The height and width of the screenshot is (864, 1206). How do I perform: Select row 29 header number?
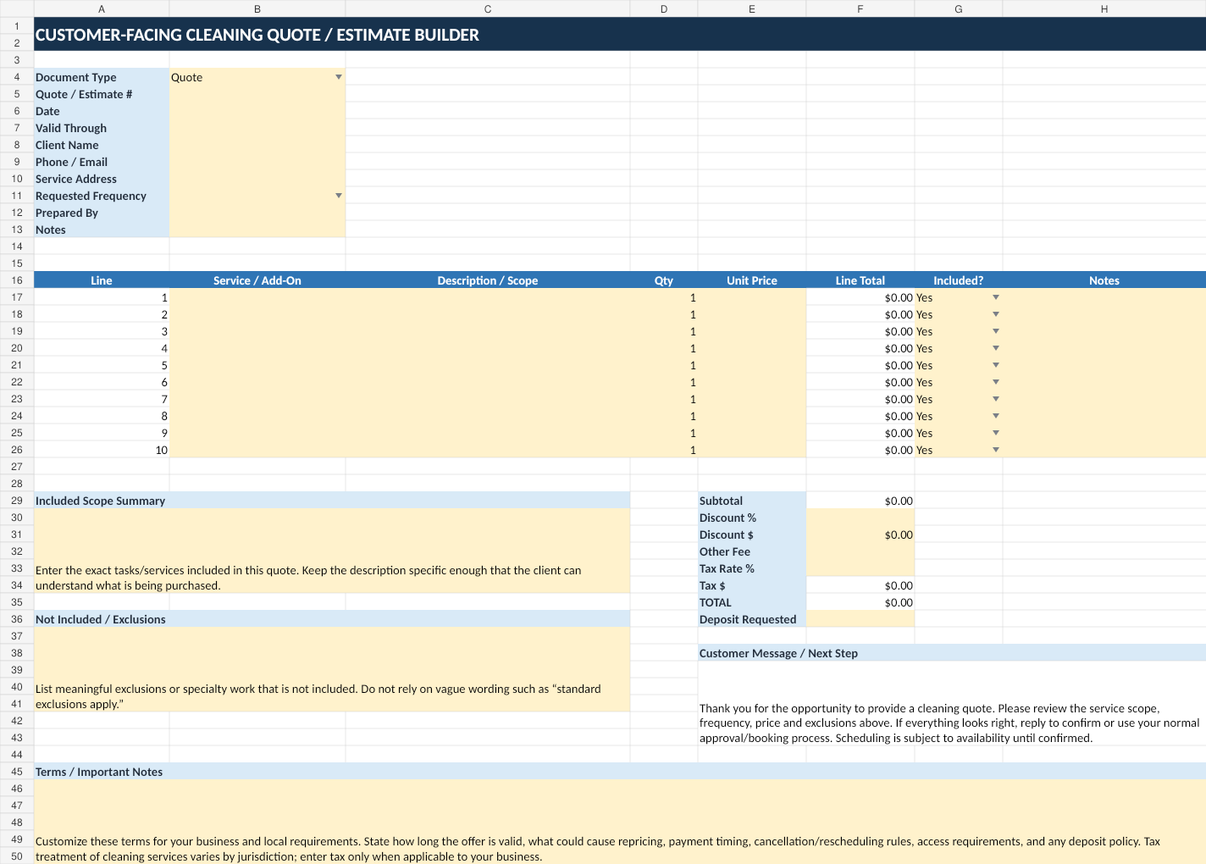[17, 501]
